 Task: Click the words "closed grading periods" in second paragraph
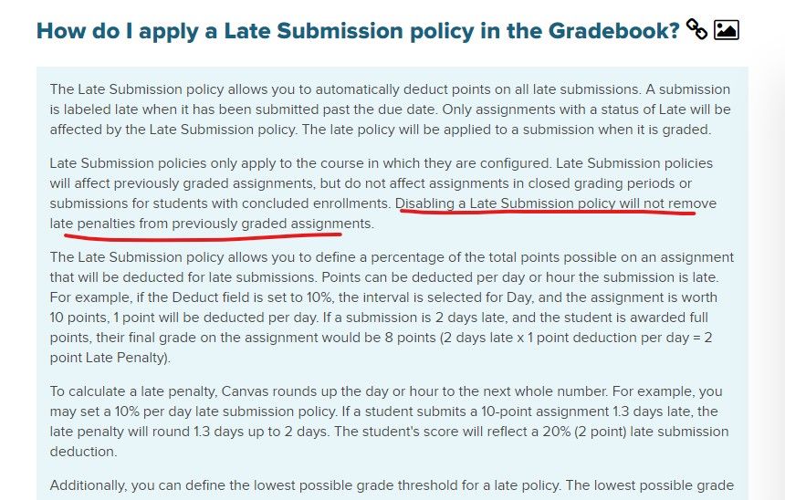(600, 183)
